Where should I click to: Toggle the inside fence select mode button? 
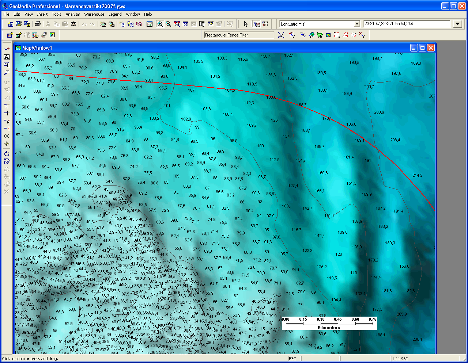[257, 24]
